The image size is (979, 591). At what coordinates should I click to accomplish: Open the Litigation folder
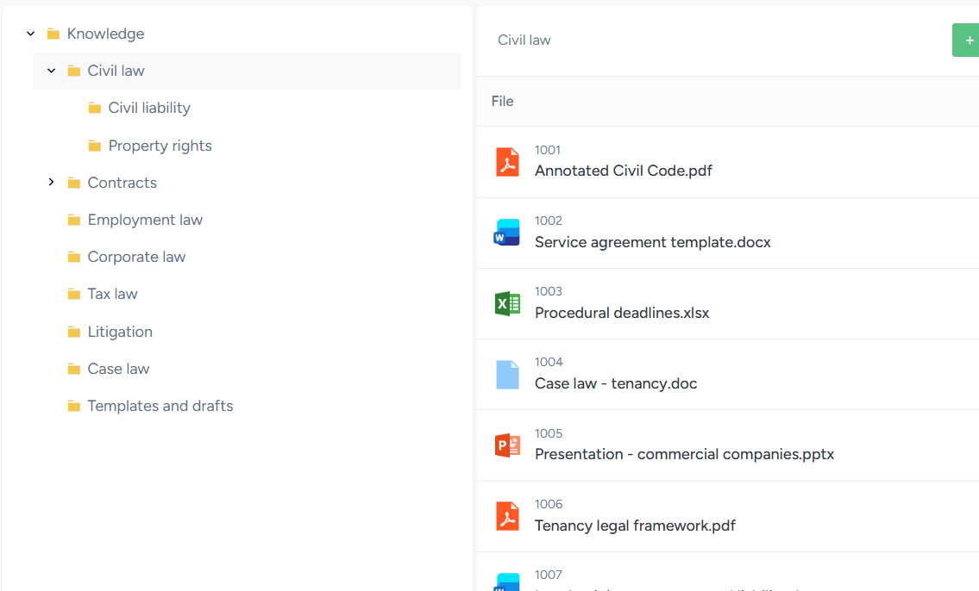click(120, 332)
